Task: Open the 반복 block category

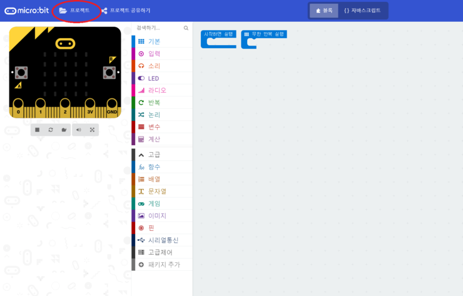Action: [x=162, y=103]
